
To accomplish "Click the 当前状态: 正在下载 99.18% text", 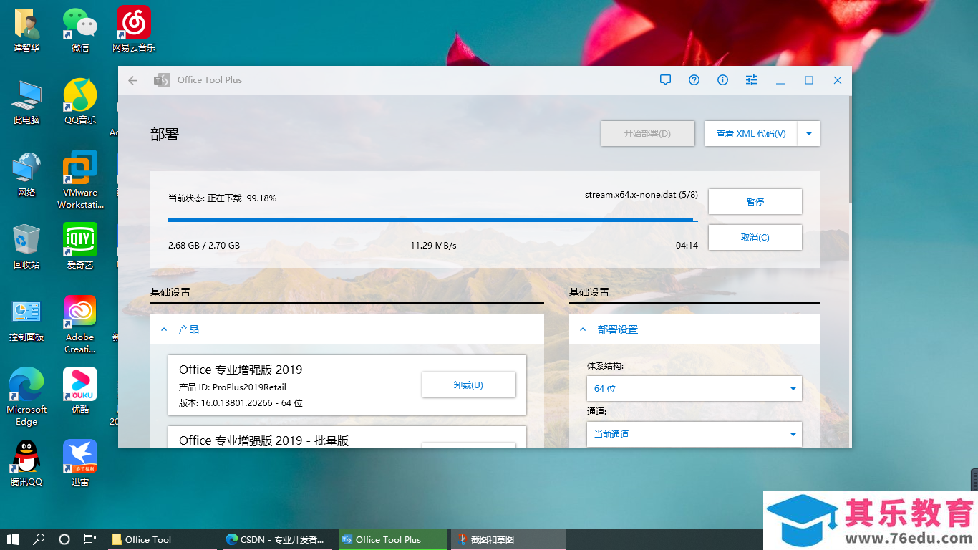I will point(222,198).
